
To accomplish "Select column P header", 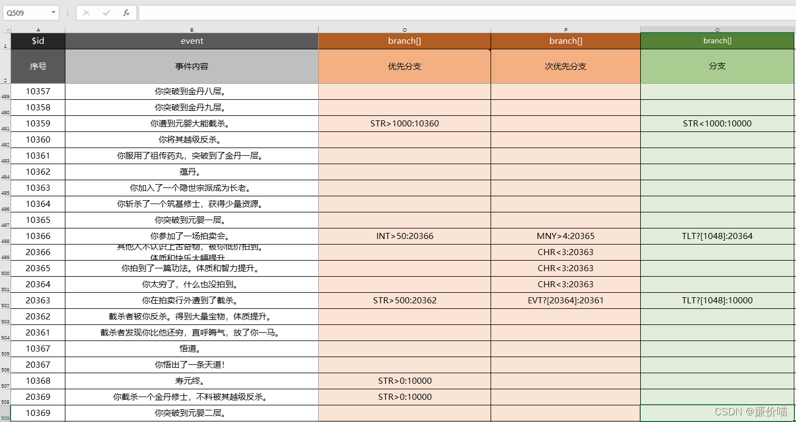I will (566, 29).
